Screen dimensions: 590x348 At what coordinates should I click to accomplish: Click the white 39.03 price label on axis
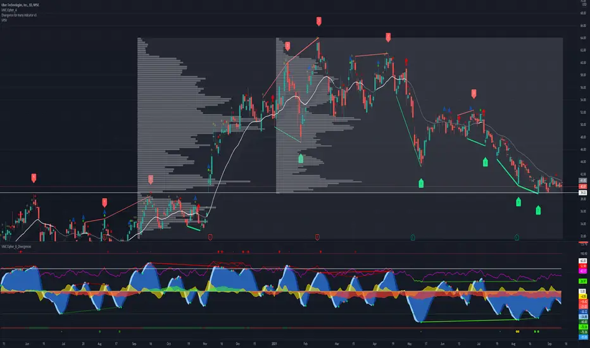(582, 192)
